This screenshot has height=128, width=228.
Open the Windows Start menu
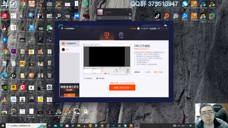coord(3,126)
